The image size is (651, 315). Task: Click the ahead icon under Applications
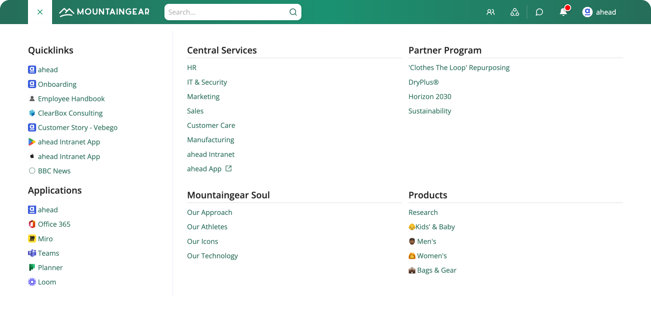click(x=32, y=210)
